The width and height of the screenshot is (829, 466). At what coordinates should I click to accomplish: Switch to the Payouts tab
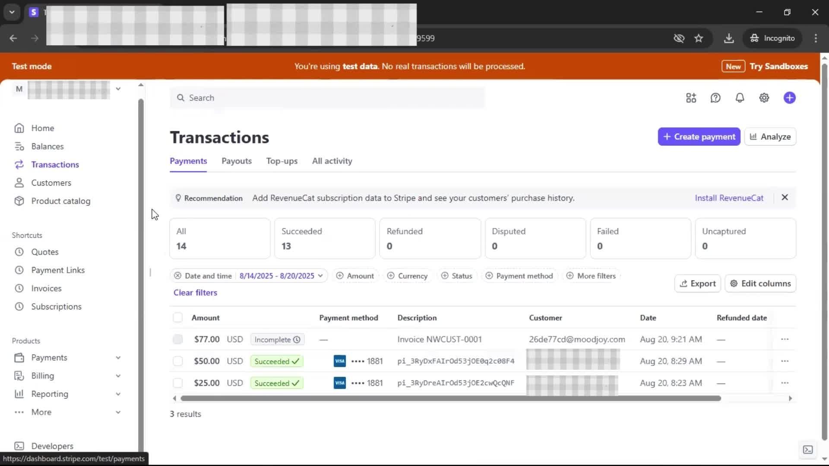coord(236,161)
